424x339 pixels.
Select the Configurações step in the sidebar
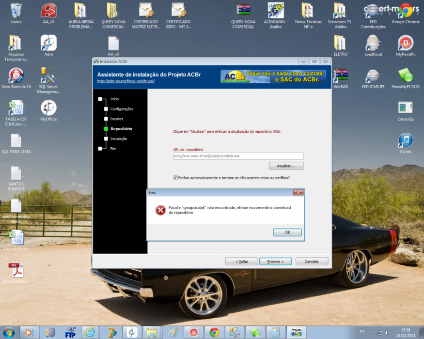tap(122, 109)
